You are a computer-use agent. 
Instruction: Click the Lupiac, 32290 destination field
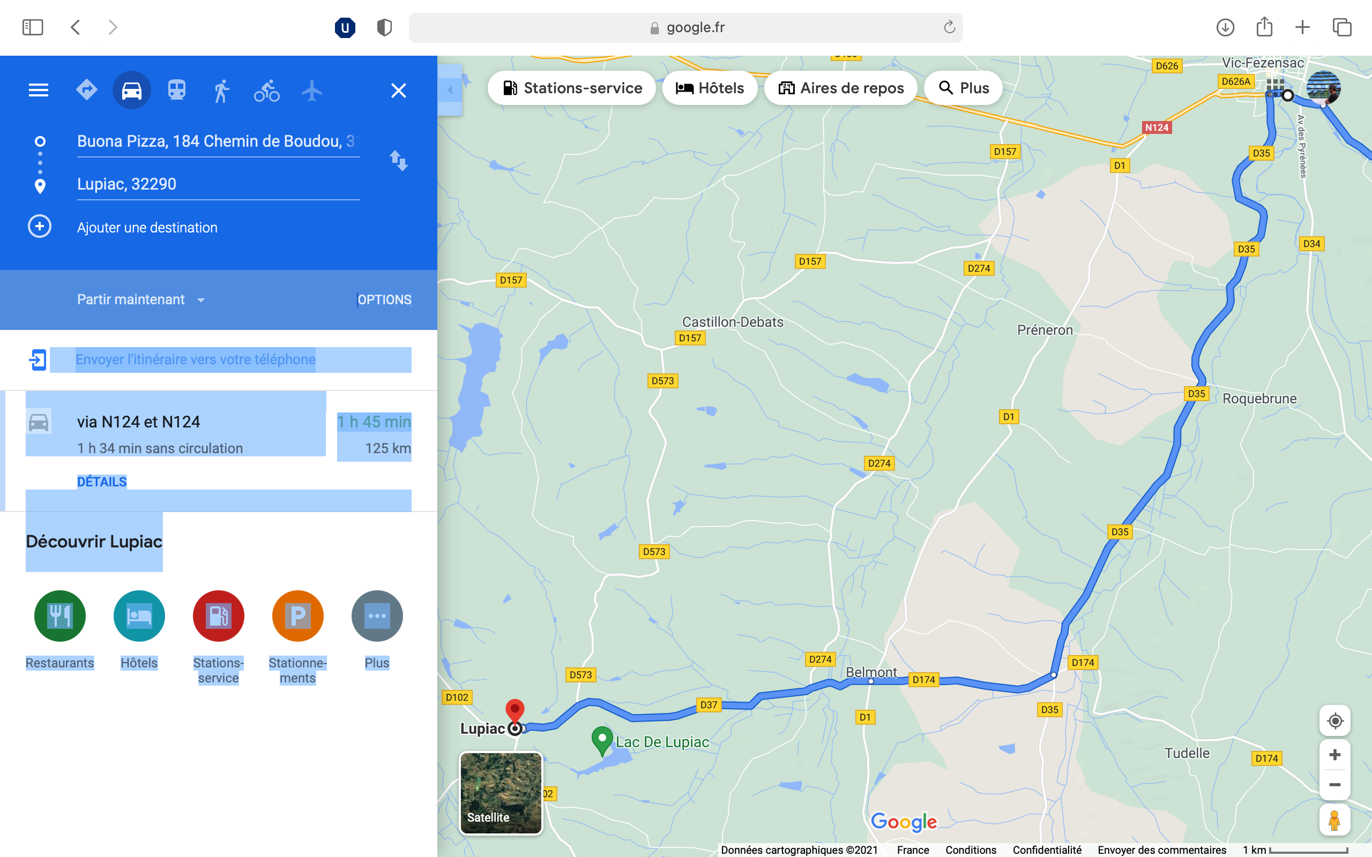(218, 184)
